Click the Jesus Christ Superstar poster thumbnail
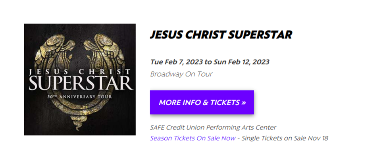Viewport: 387px width, 160px height. coord(80,79)
